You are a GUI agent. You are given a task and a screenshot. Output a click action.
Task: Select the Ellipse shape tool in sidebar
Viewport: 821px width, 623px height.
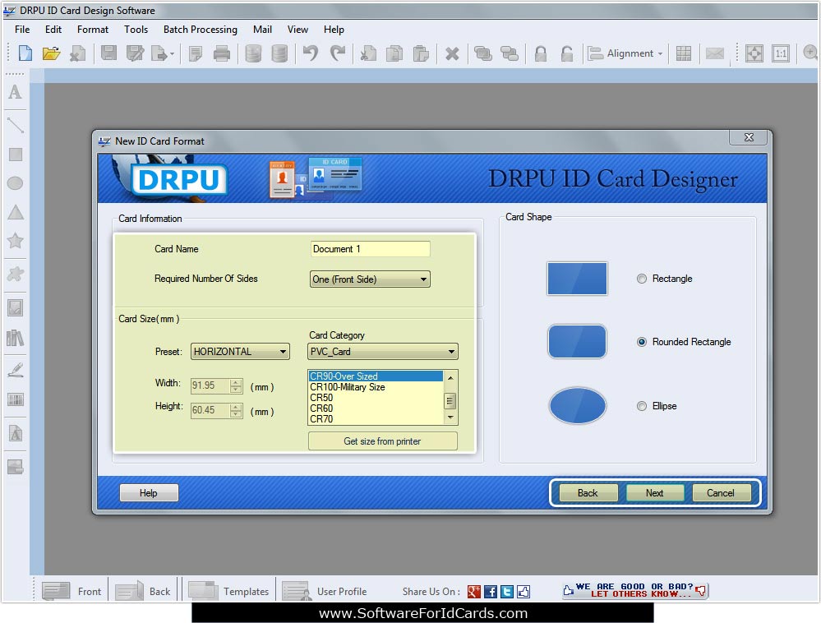15,183
